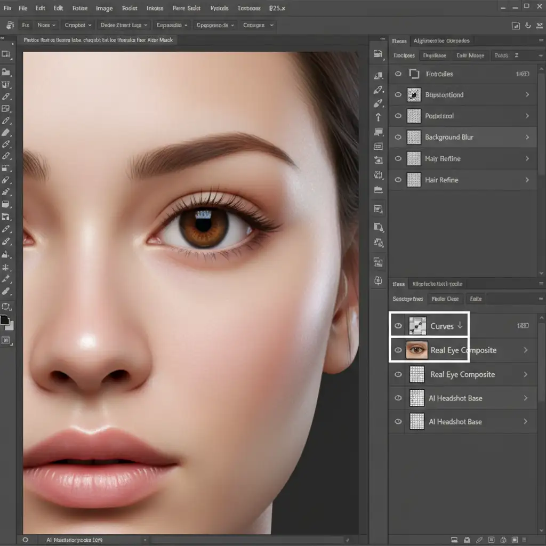
Task: Open the Cmpbot dropdown in options bar
Action: pos(78,25)
